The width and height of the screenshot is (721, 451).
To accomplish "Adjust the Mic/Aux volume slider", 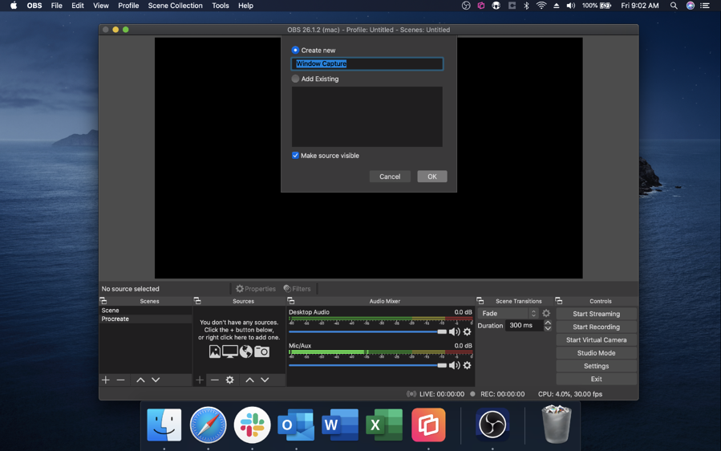I will [x=368, y=365].
